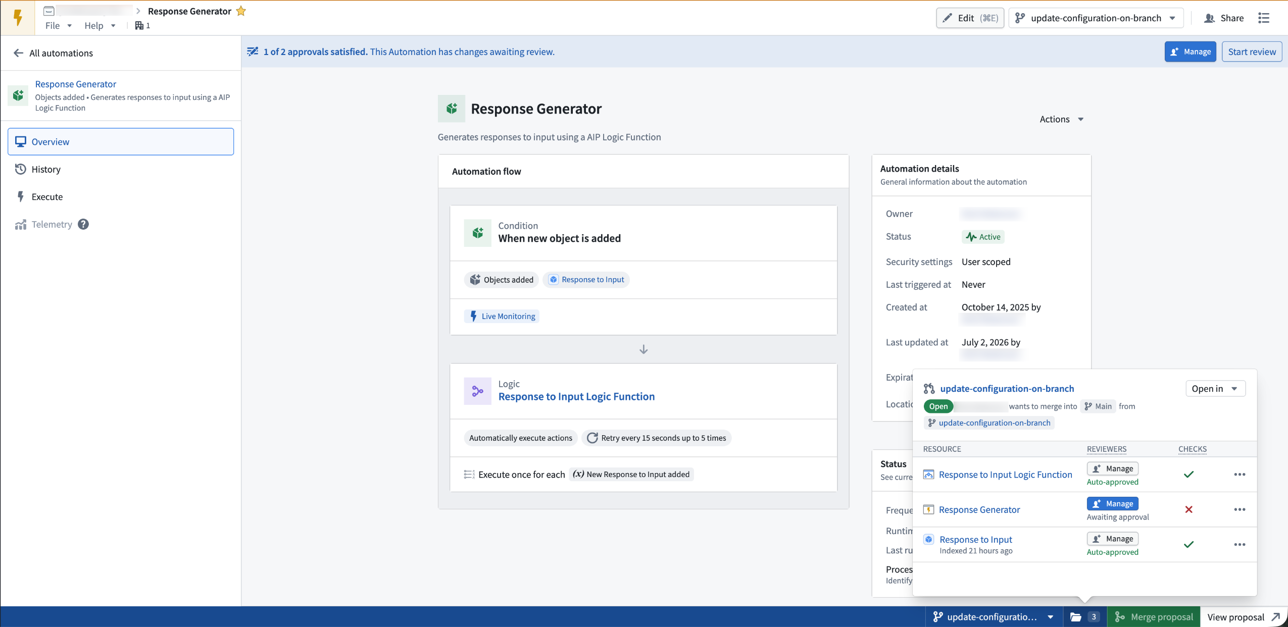Screen dimensions: 1288x627
Task: Click the Retry circular arrow icon
Action: [x=592, y=438]
